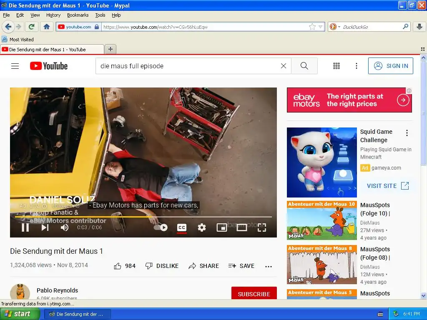Clear the YouTube search with the X

pos(284,66)
